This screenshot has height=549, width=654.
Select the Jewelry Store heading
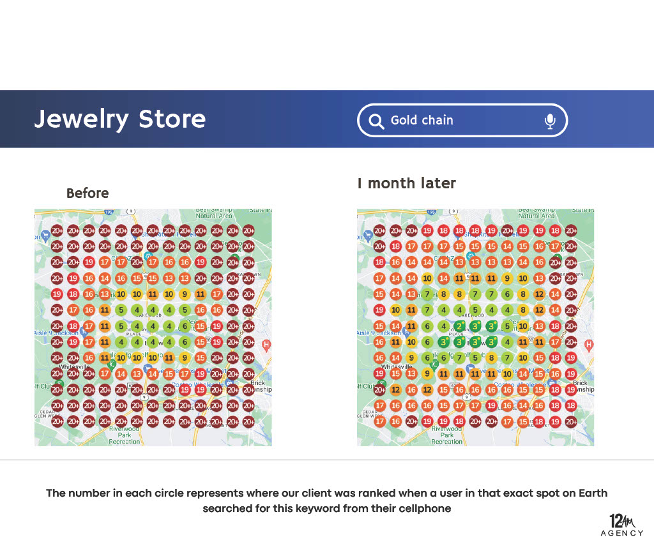click(x=120, y=119)
